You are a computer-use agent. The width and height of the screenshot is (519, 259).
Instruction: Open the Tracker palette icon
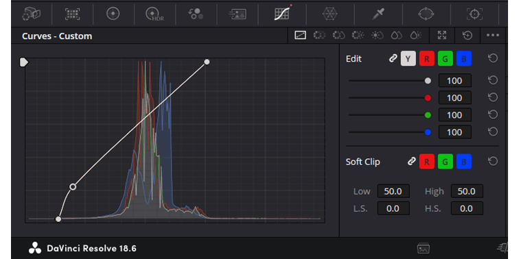click(474, 14)
